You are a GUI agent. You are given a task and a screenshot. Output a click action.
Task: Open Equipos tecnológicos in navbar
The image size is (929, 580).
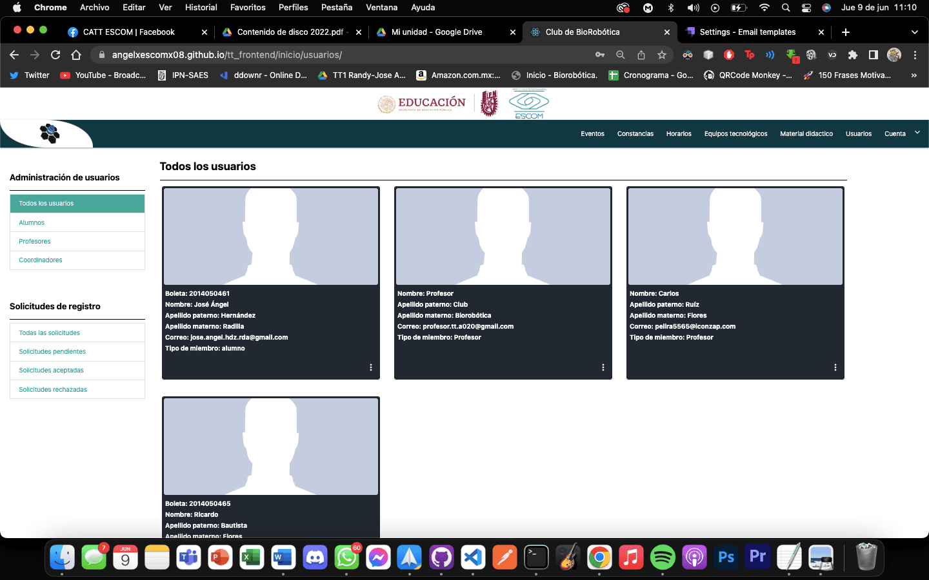(x=736, y=134)
